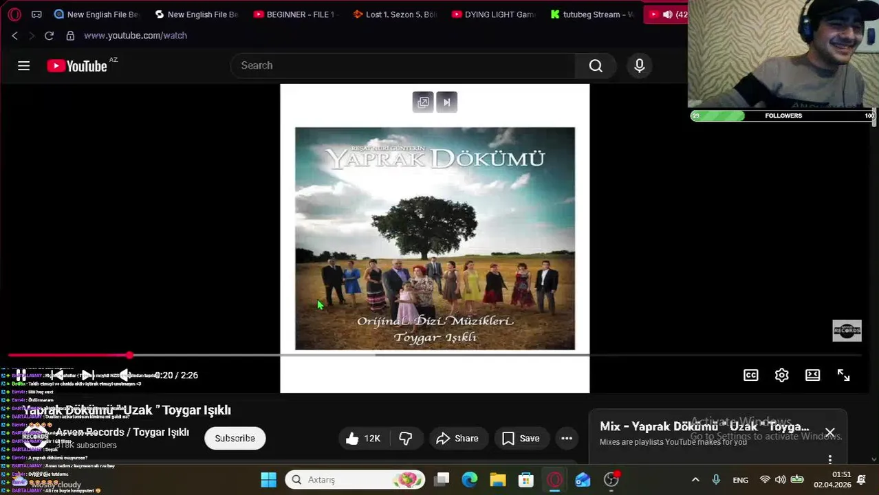Go back using the browser back arrow
The width and height of the screenshot is (879, 495).
(x=14, y=36)
